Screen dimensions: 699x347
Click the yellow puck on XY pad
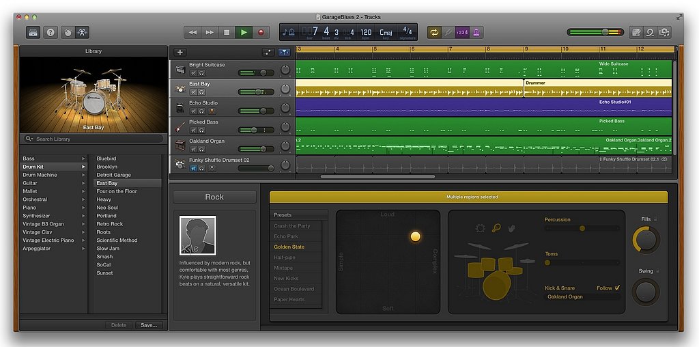(x=416, y=236)
